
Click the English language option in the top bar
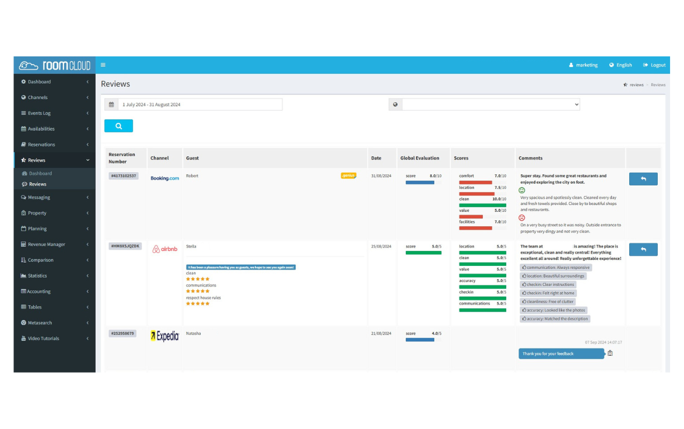[620, 65]
